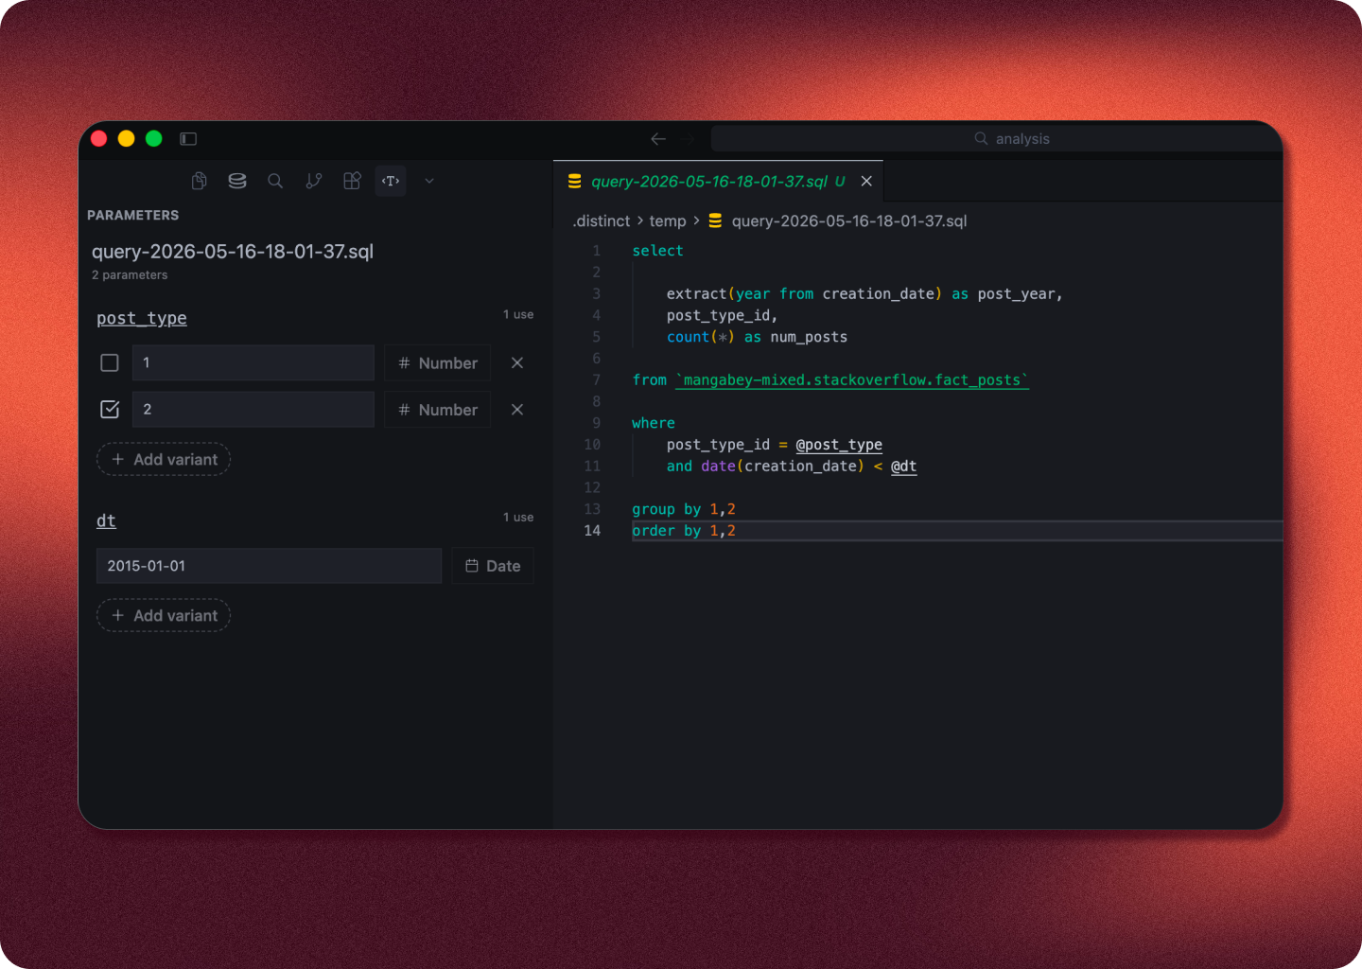Click "count(*) as num_posts" on line 5

pyautogui.click(x=757, y=338)
